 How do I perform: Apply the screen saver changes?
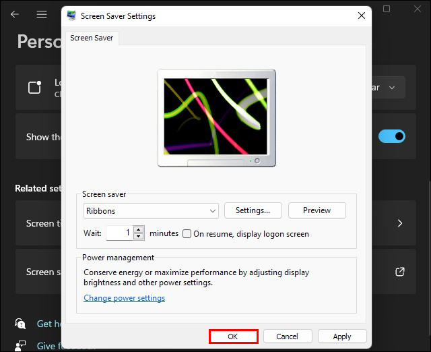[342, 336]
